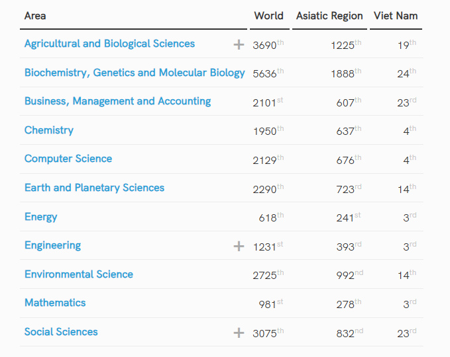The height and width of the screenshot is (357, 450).
Task: Select the Energy area link
Action: (40, 217)
